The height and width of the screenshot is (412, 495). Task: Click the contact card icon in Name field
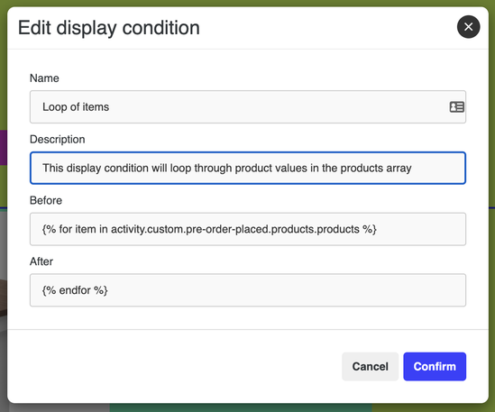[x=456, y=107]
